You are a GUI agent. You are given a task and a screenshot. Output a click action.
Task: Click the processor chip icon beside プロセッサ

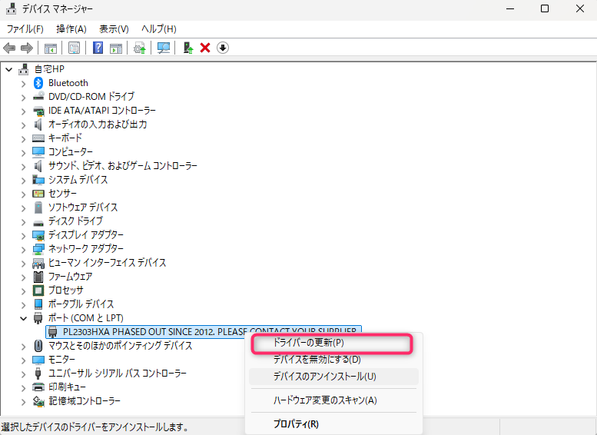click(38, 291)
